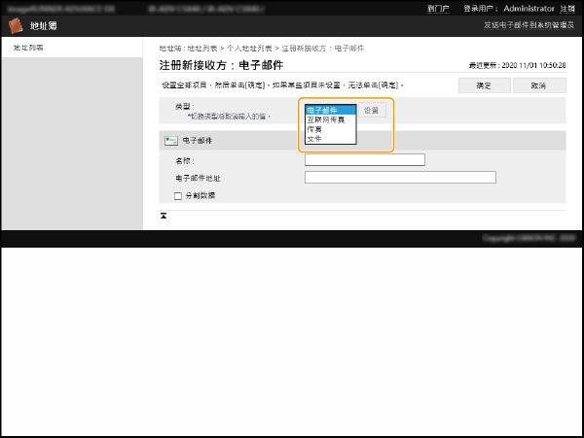Viewport: 584px width, 438px height.
Task: Open the 到门户 portal link
Action: pyautogui.click(x=438, y=8)
